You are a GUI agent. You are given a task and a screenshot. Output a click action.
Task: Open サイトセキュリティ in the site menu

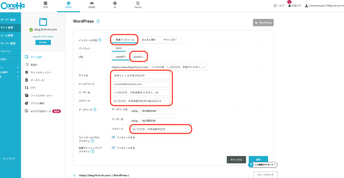(38, 72)
